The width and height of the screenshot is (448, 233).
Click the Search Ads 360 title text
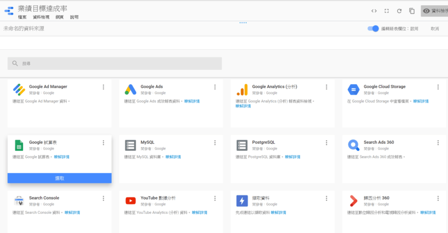(378, 142)
